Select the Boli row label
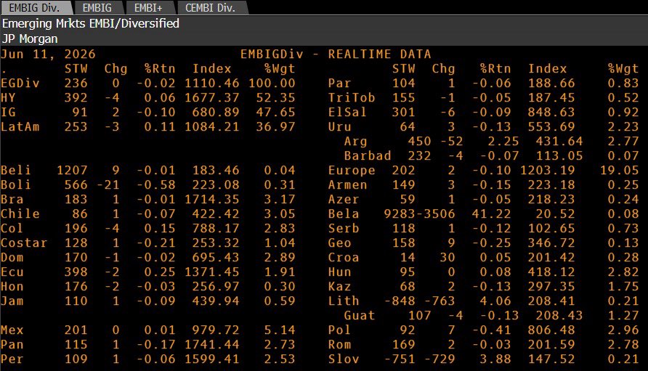Viewport: 648px width, 371px height. coord(16,184)
